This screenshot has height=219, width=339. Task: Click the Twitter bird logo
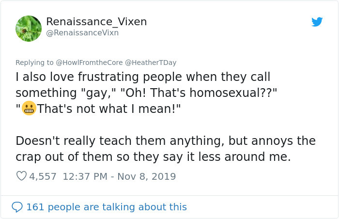[x=317, y=22]
